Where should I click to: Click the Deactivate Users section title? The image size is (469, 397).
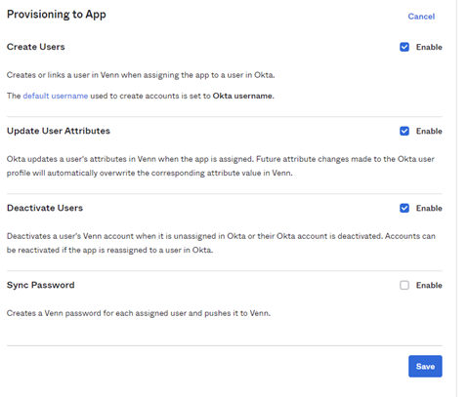[45, 208]
